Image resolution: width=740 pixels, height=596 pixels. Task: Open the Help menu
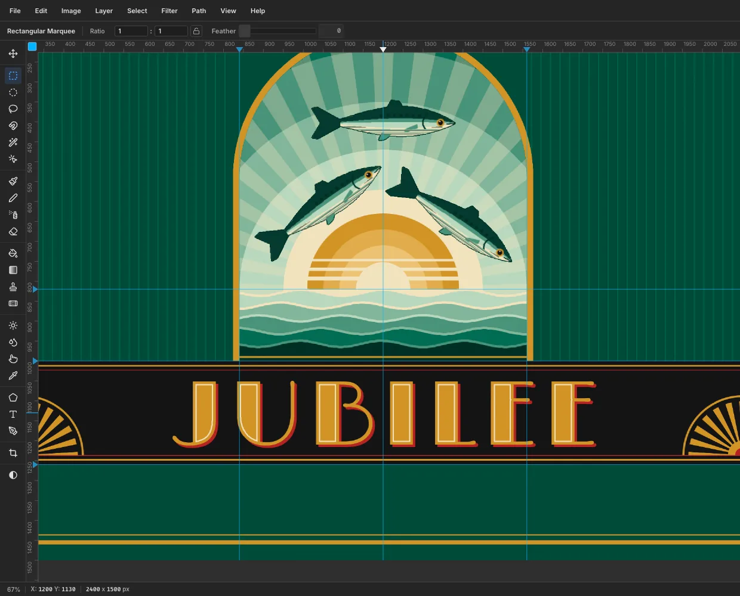258,11
